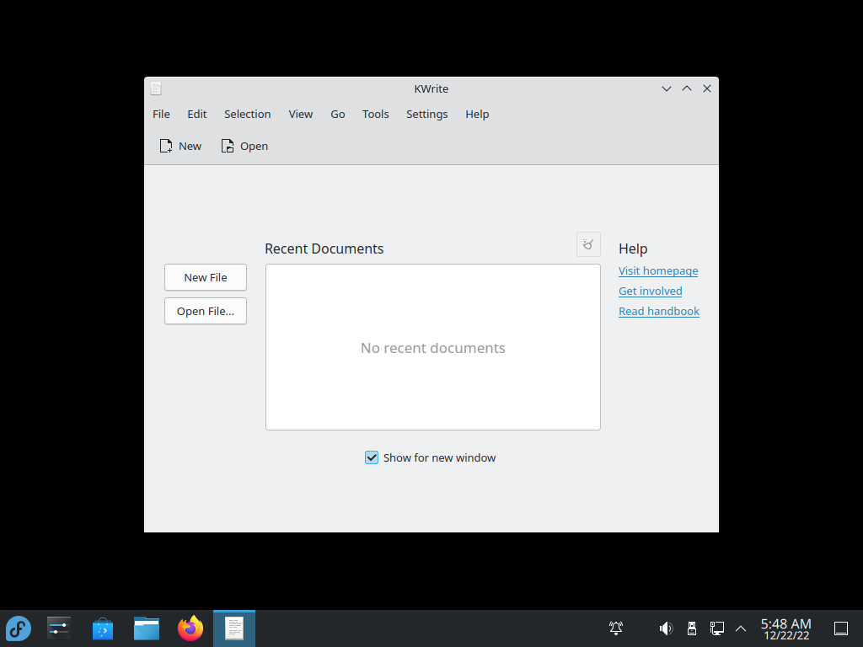Open Discover software center from taskbar
The height and width of the screenshot is (647, 863).
tap(102, 628)
